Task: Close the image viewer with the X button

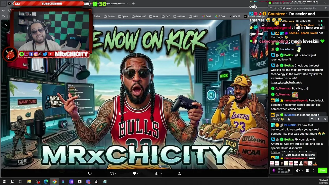Action: click(6, 25)
